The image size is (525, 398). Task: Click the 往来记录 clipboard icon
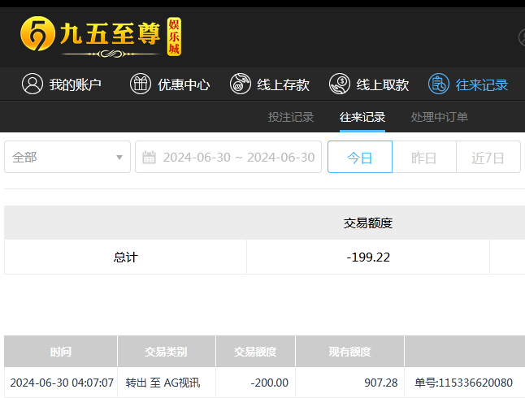pos(439,84)
